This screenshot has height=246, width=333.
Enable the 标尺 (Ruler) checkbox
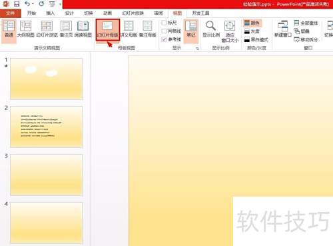point(164,23)
